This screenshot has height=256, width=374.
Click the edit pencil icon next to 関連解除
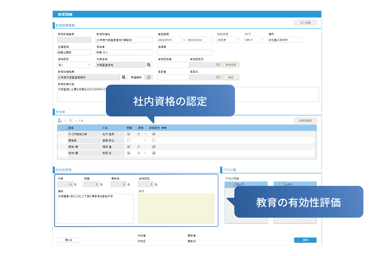[x=149, y=77]
